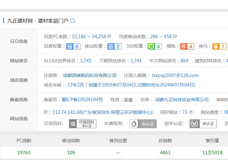Click same-IP sites 73 个 link
The height and width of the screenshot is (160, 228).
tap(188, 112)
